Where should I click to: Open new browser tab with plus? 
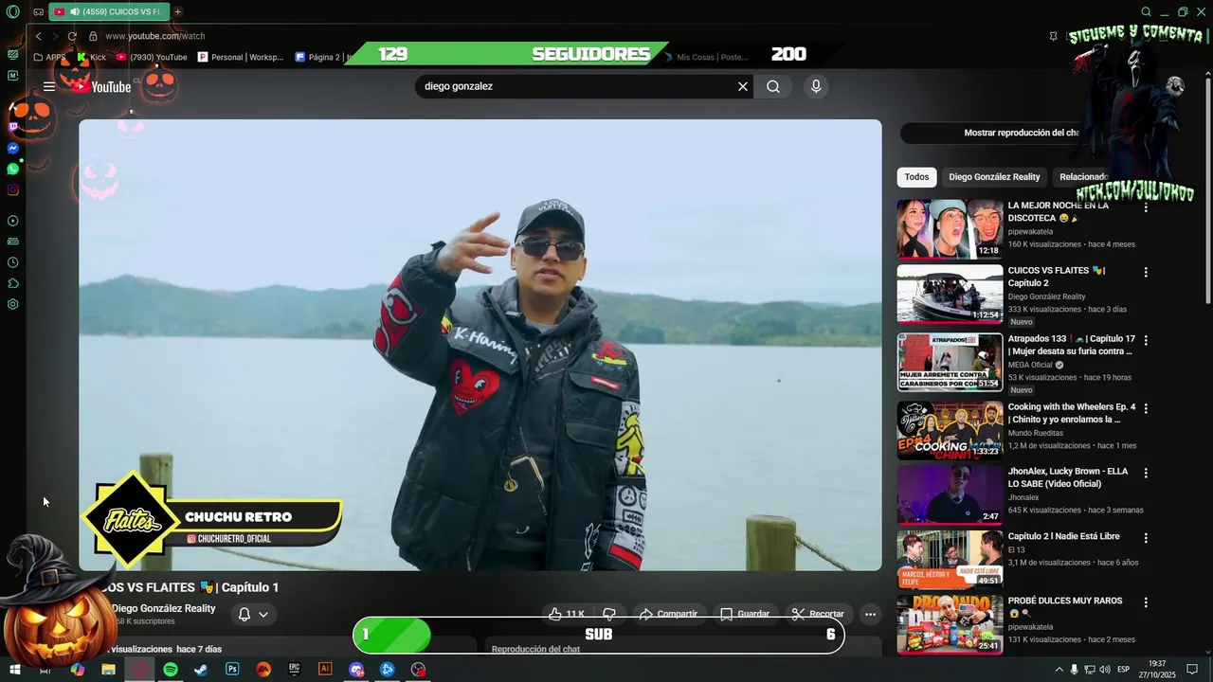[177, 11]
